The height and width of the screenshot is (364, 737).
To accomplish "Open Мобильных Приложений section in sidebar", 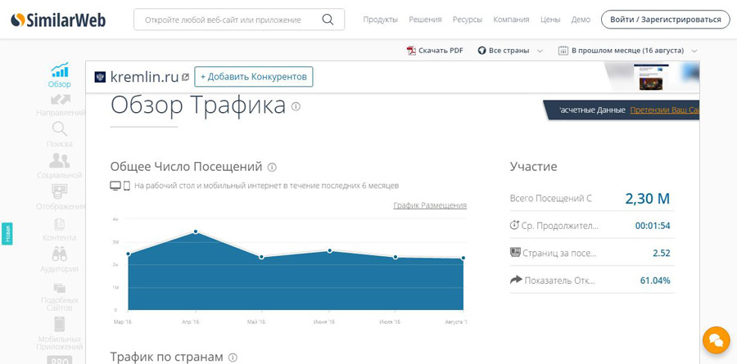I will pyautogui.click(x=60, y=334).
